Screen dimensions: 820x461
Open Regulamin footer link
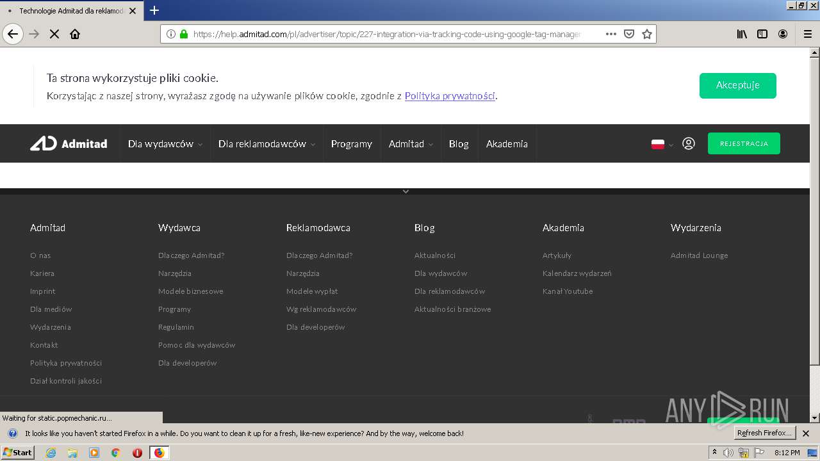pyautogui.click(x=176, y=327)
